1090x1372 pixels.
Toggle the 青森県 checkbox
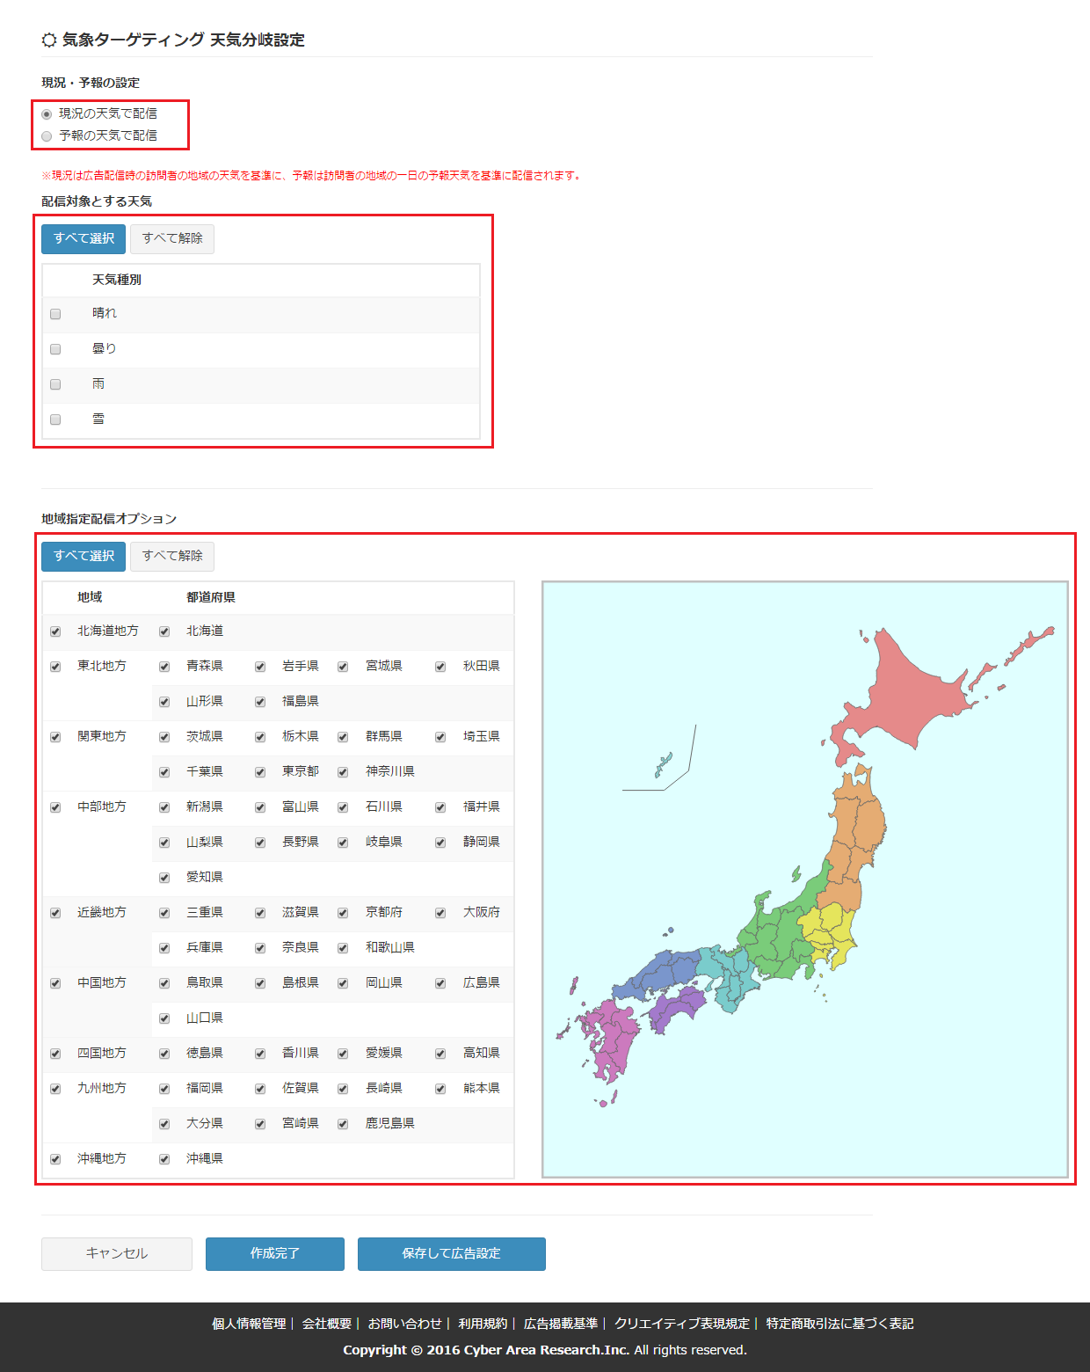tap(164, 667)
